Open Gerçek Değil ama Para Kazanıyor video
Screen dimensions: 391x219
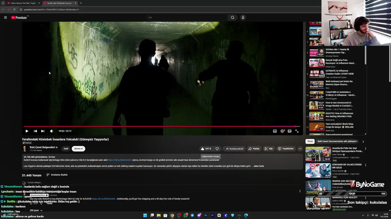(x=340, y=62)
